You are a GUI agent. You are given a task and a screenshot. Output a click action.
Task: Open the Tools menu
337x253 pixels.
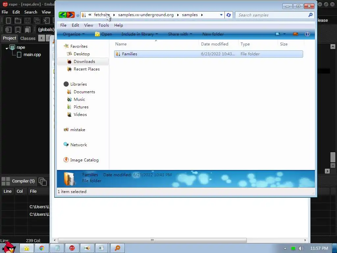[104, 25]
